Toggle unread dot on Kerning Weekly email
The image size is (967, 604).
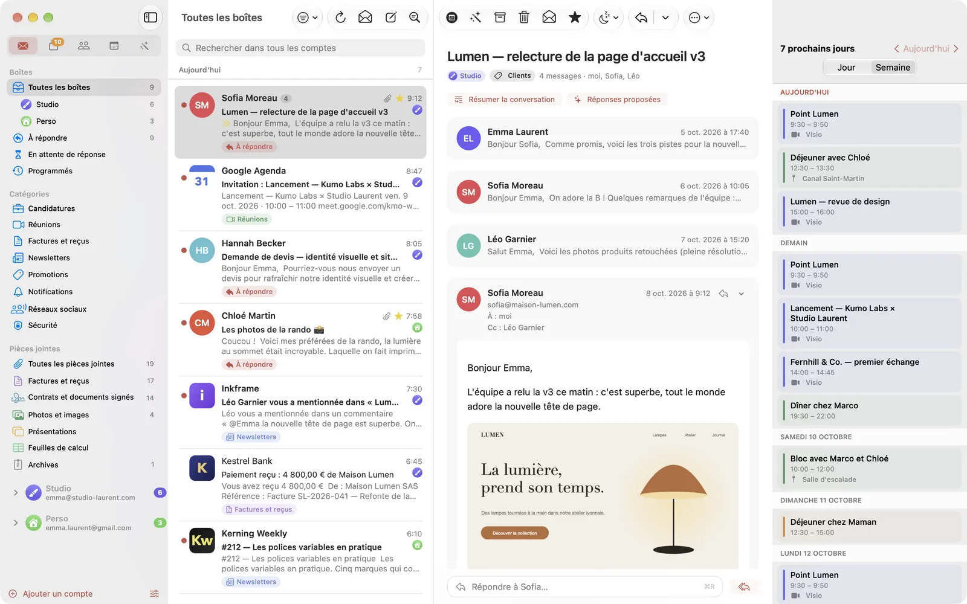point(184,541)
